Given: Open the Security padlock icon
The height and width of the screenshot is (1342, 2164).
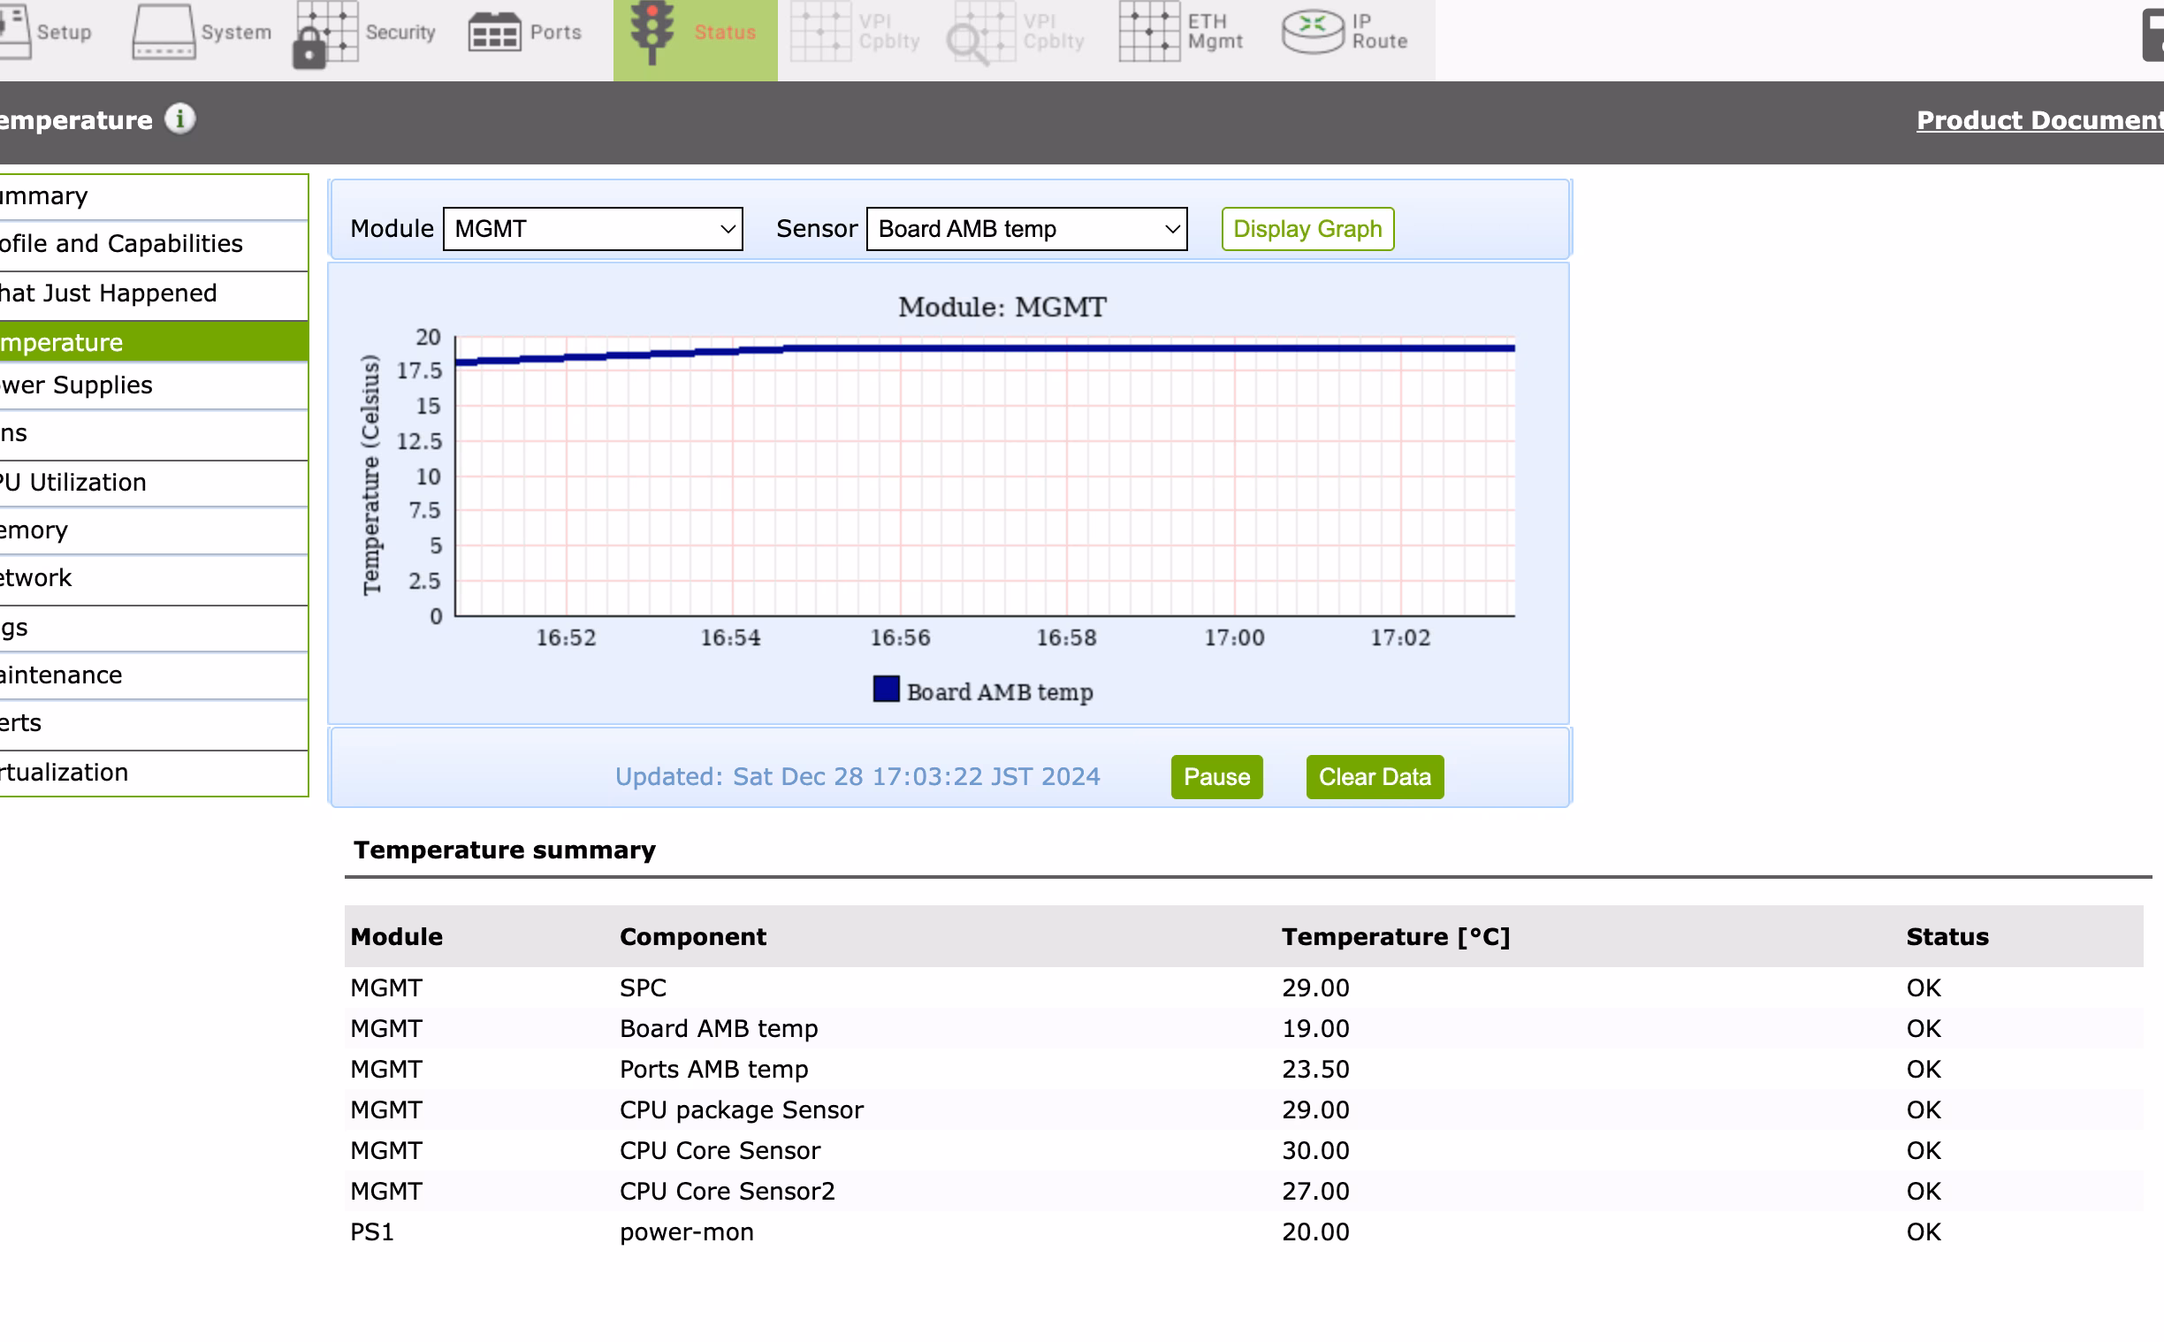Looking at the screenshot, I should (x=325, y=34).
